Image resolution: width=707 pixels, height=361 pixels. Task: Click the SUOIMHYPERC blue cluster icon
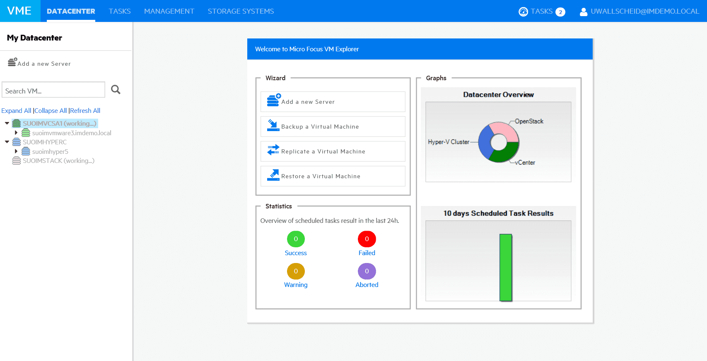click(x=17, y=142)
